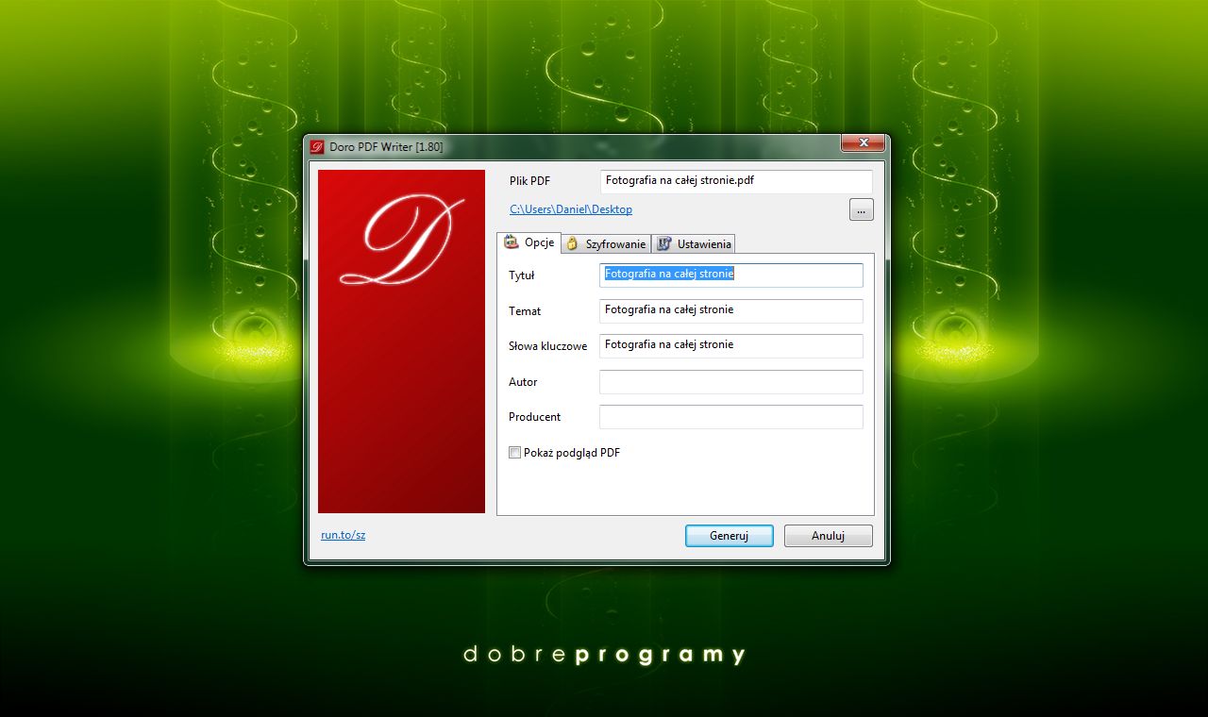1208x717 pixels.
Task: Enable the Pokaż podgląd PDF checkbox
Action: click(x=514, y=453)
